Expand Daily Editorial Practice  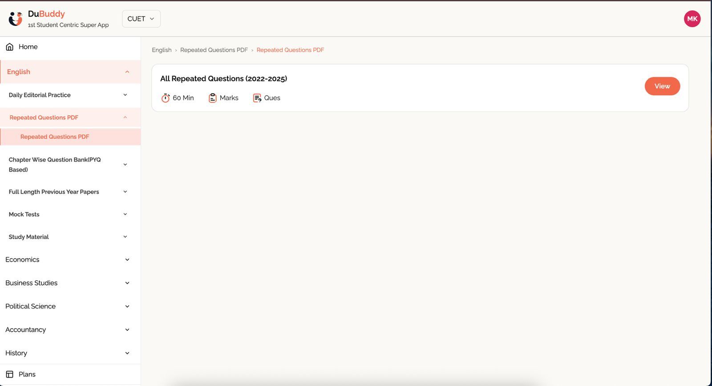[x=125, y=95]
